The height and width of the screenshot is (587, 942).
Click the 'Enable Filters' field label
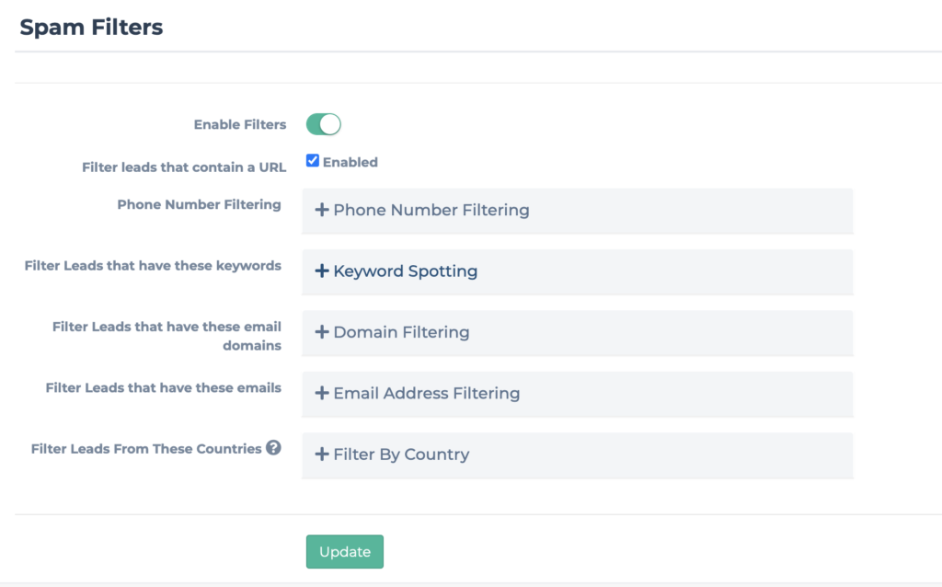point(239,124)
